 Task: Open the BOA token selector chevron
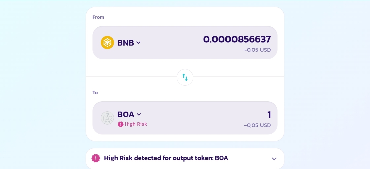click(139, 114)
